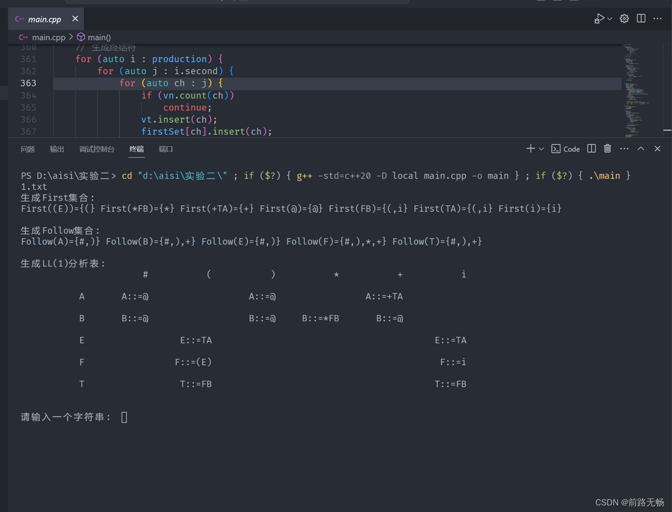672x512 pixels.
Task: Click '生成First集合：' heading in terminal
Action: pos(58,198)
